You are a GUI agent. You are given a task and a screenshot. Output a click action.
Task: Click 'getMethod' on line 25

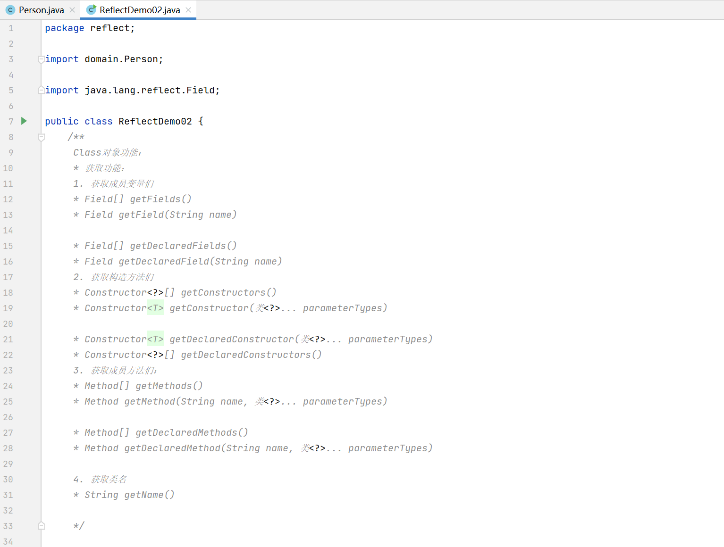coord(150,402)
